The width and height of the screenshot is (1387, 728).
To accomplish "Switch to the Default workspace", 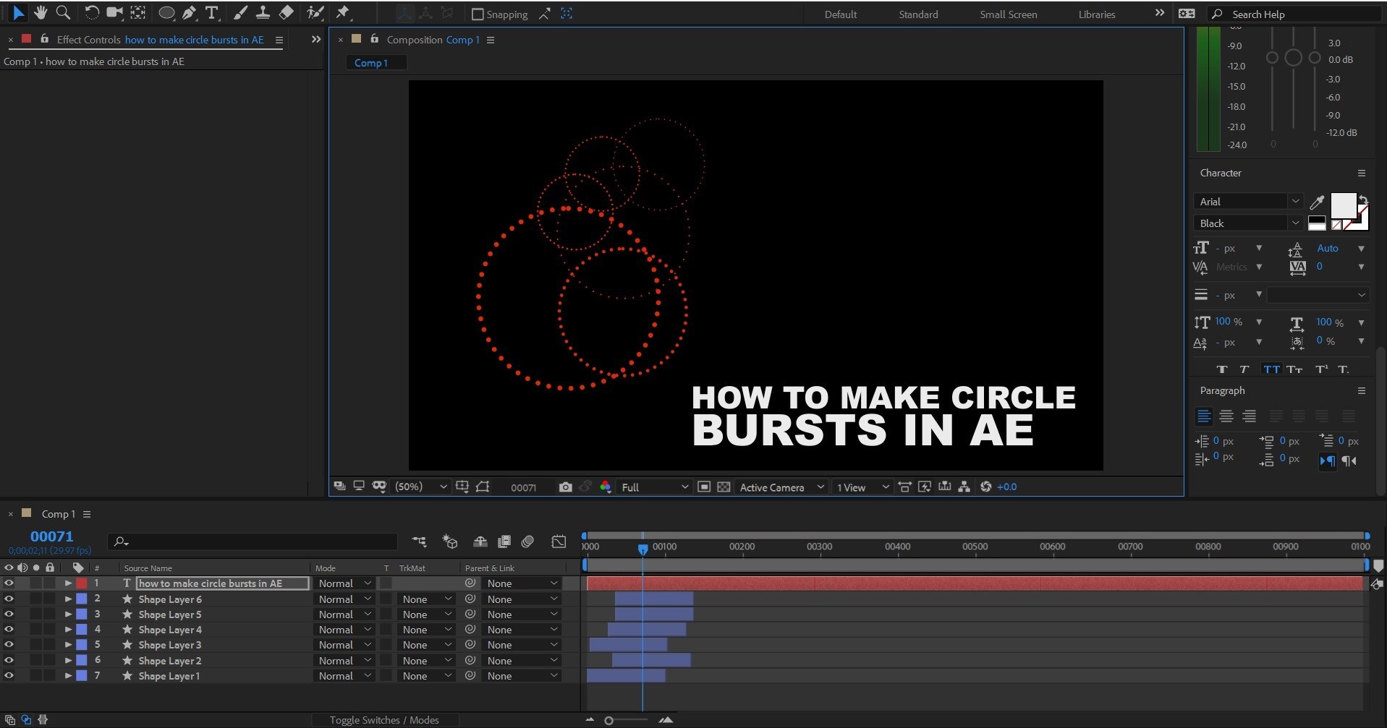I will (841, 14).
